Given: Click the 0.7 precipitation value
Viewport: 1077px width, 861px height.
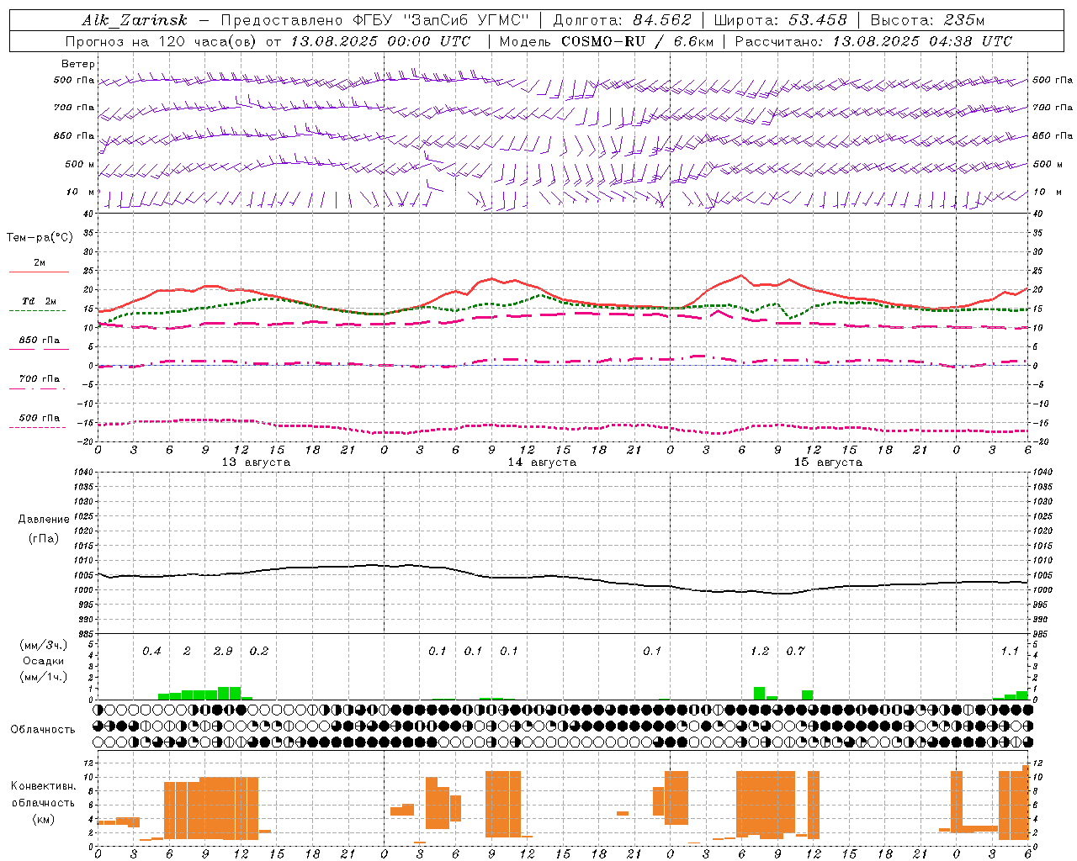Looking at the screenshot, I should click(x=795, y=651).
